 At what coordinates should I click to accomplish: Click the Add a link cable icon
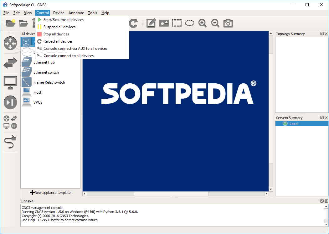click(10, 142)
